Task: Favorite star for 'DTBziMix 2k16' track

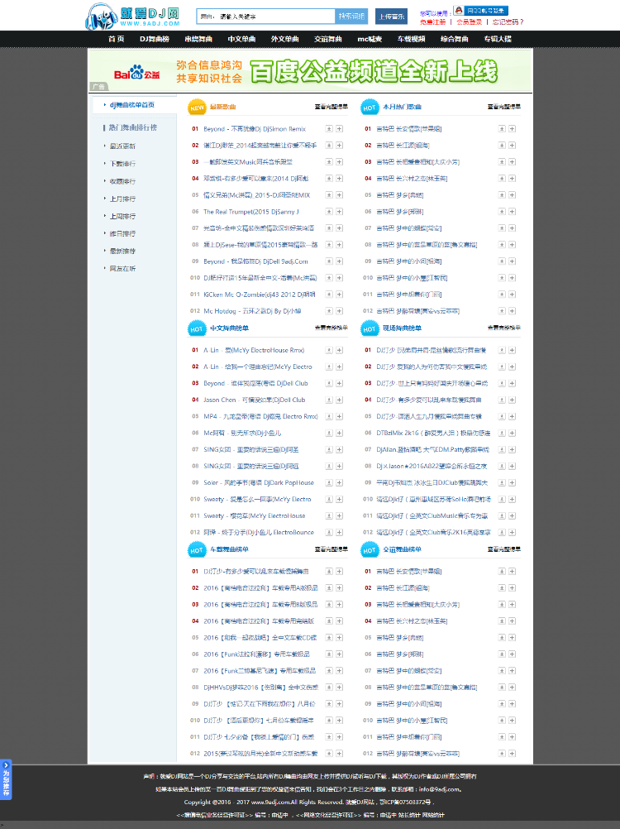Action: (x=502, y=433)
